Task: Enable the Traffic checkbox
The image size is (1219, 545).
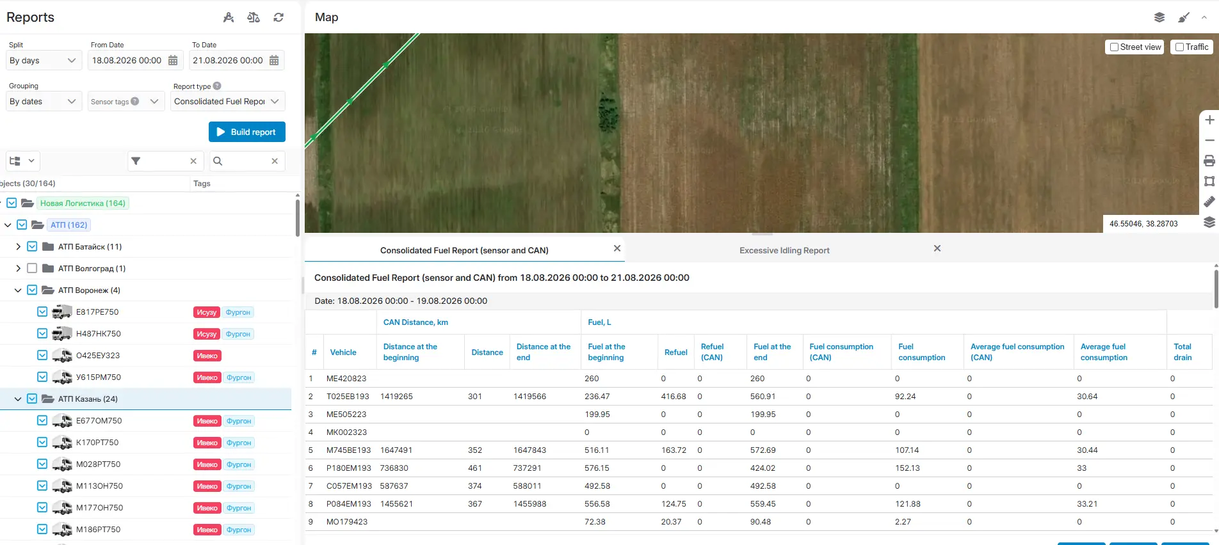Action: pyautogui.click(x=1180, y=47)
